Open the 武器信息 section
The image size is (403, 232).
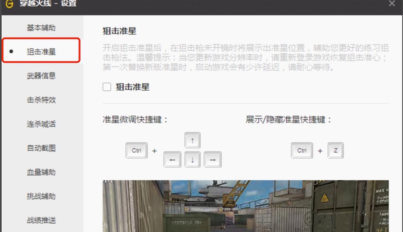[x=41, y=76]
